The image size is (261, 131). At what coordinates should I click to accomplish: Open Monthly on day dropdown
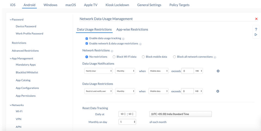(127, 122)
